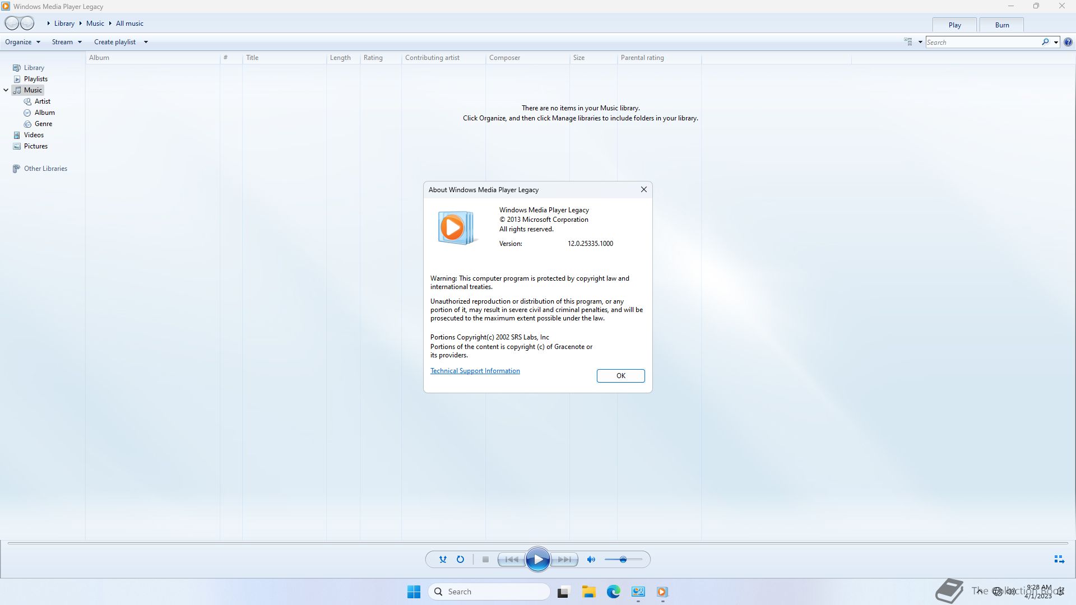The height and width of the screenshot is (605, 1076).
Task: Launch Microsoft Edge from the taskbar
Action: tap(613, 592)
